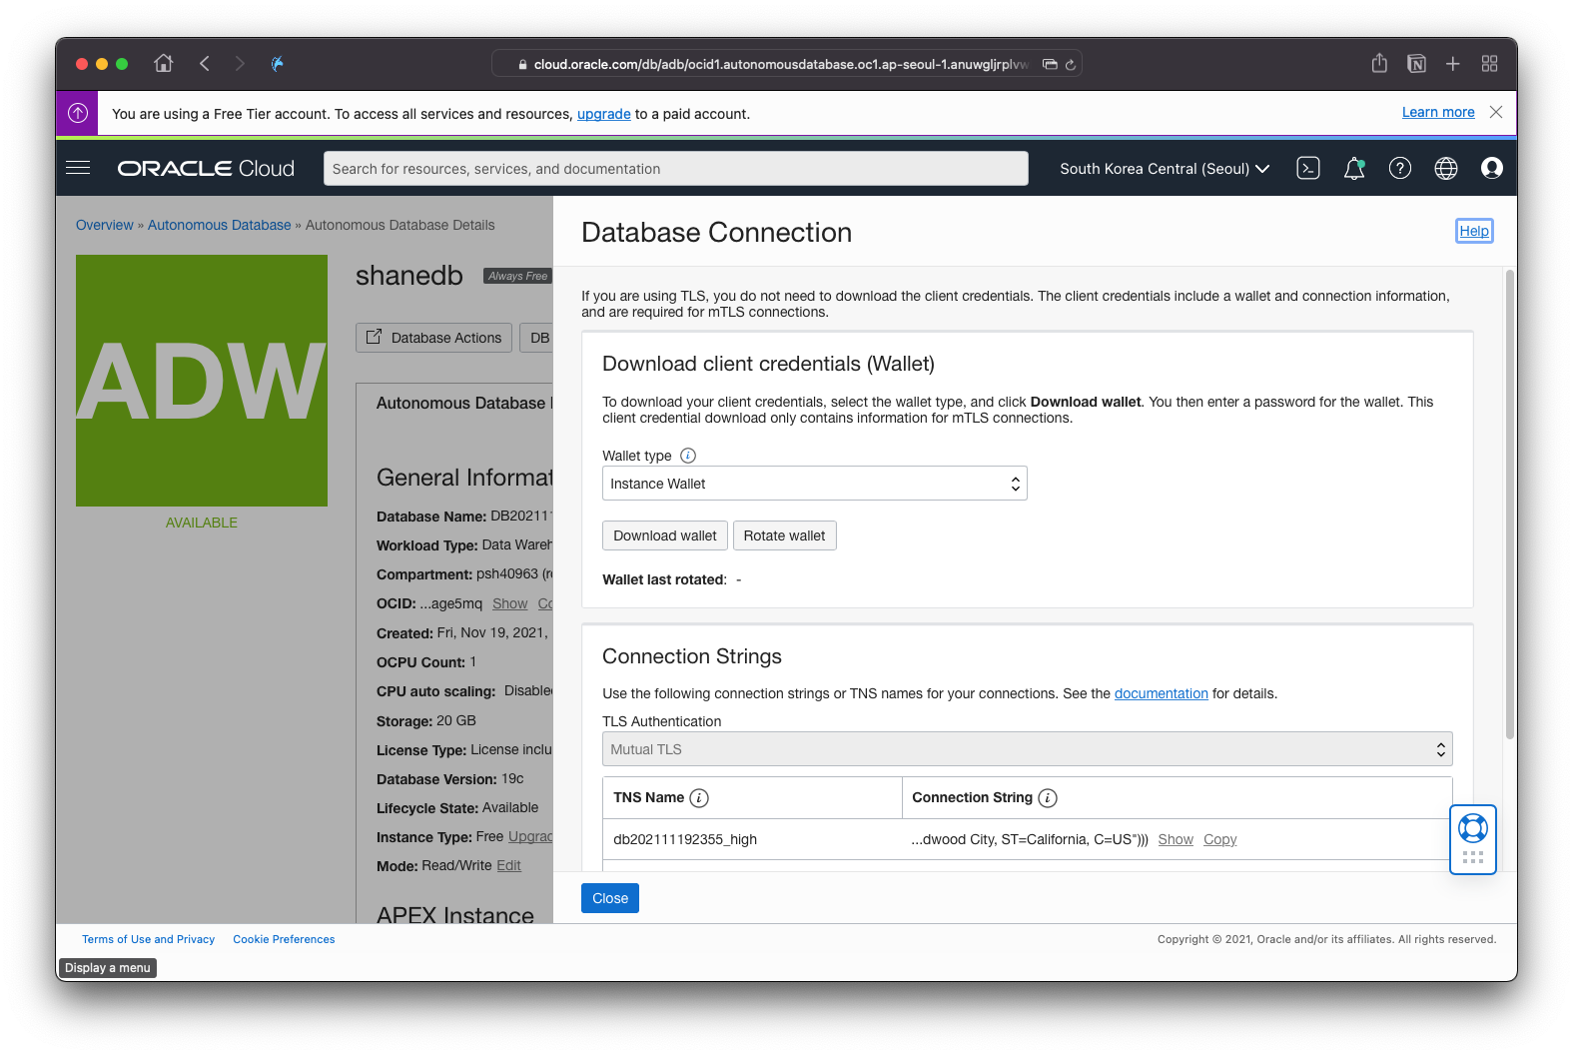The image size is (1573, 1055).
Task: Open the documentation link
Action: click(1161, 693)
